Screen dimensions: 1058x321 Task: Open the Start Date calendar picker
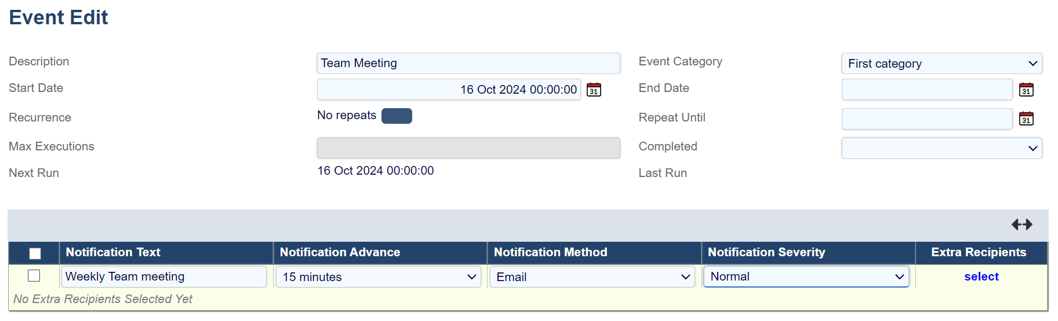(x=594, y=90)
